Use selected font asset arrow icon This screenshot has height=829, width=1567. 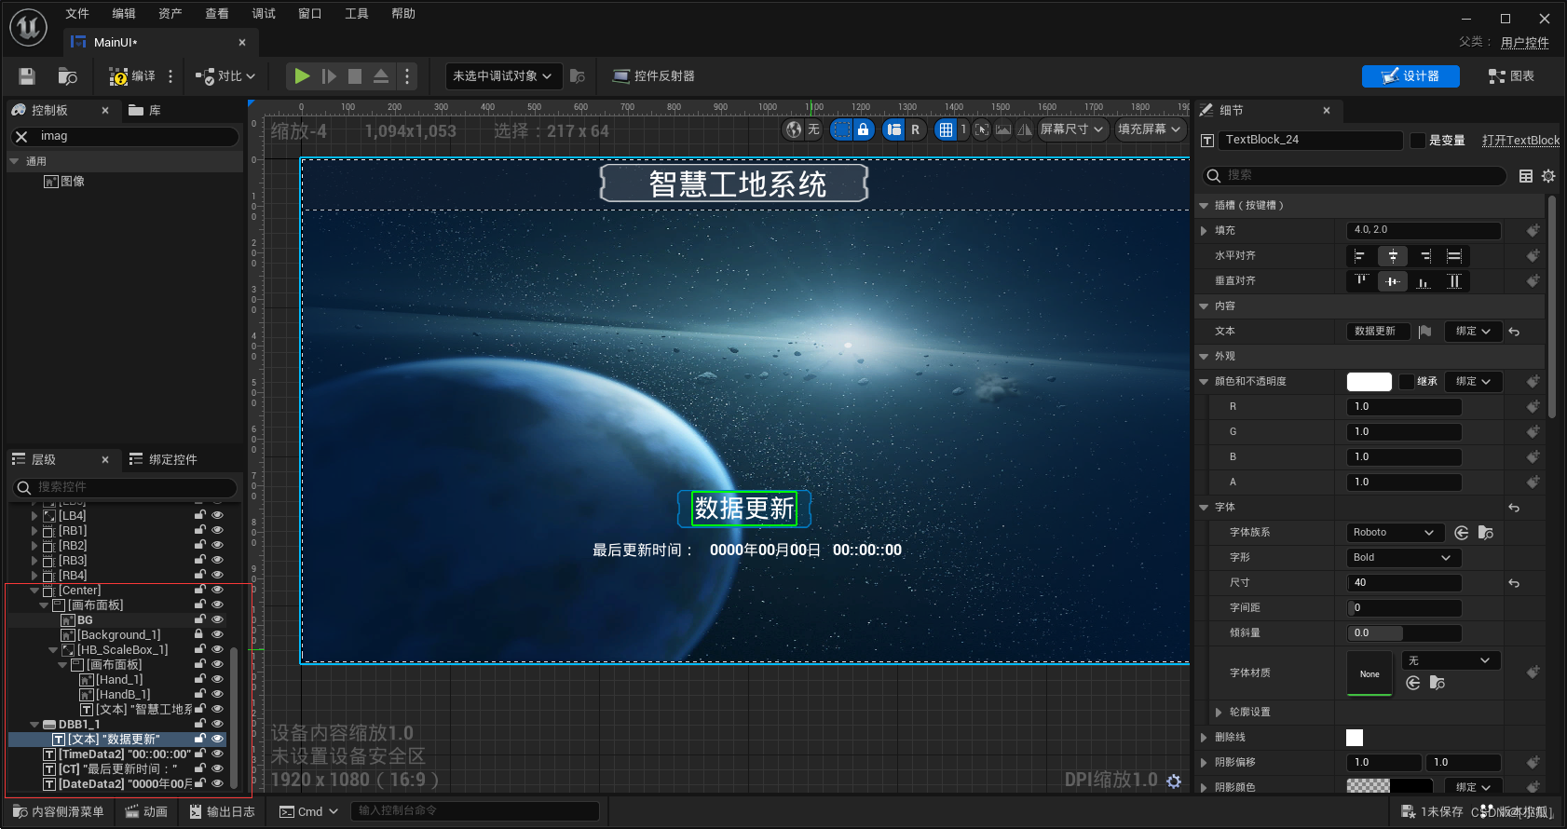click(x=1462, y=533)
